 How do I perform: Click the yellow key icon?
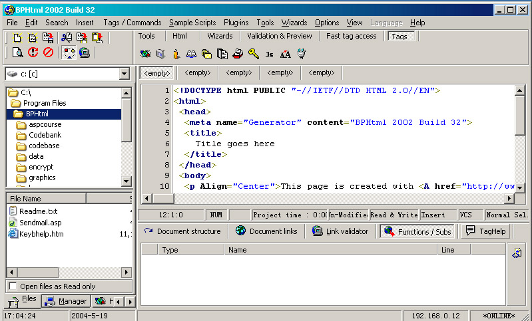[x=254, y=54]
